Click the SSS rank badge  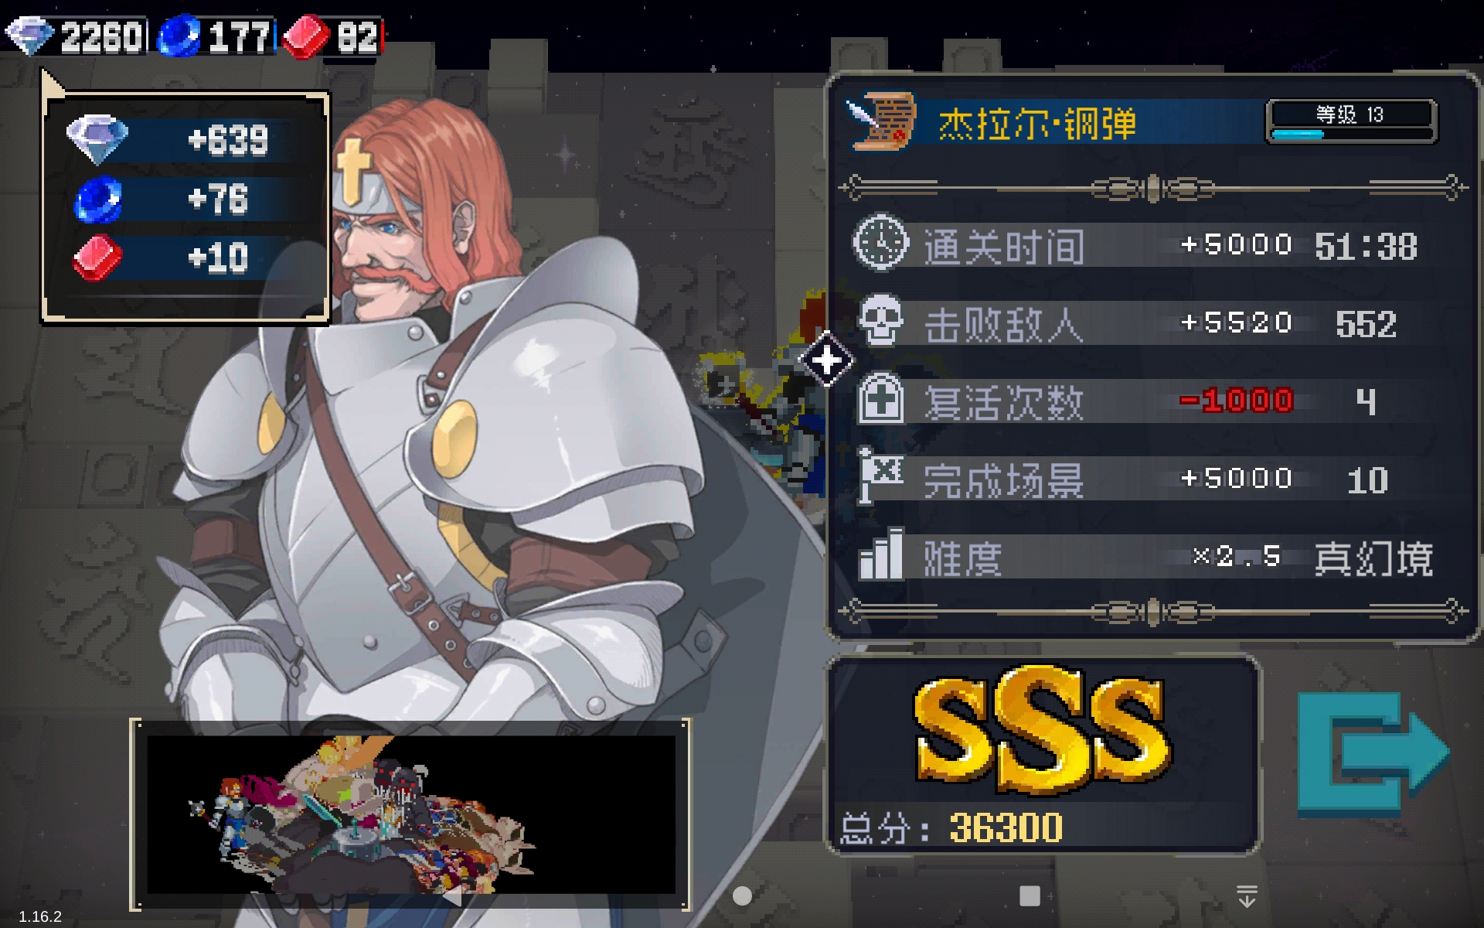[1042, 731]
